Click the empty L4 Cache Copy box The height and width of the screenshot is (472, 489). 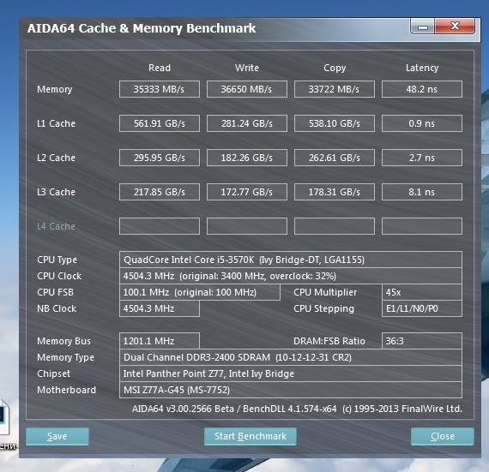pos(335,226)
